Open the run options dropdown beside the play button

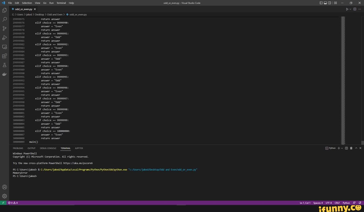pyautogui.click(x=350, y=9)
